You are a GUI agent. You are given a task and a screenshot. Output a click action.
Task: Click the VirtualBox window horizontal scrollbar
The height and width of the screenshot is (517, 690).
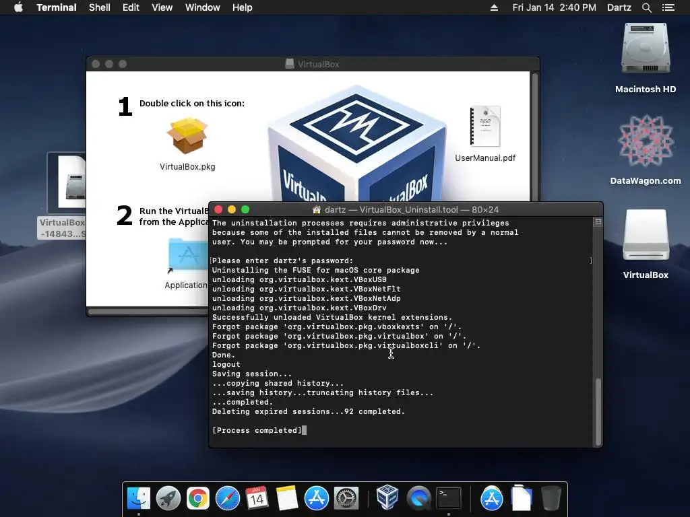tap(148, 312)
